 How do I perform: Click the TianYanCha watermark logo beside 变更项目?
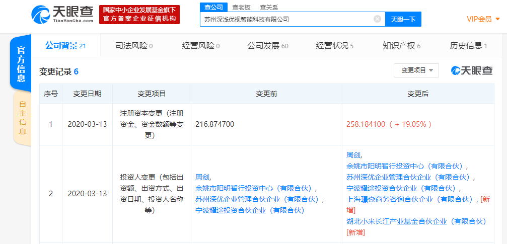coord(472,70)
